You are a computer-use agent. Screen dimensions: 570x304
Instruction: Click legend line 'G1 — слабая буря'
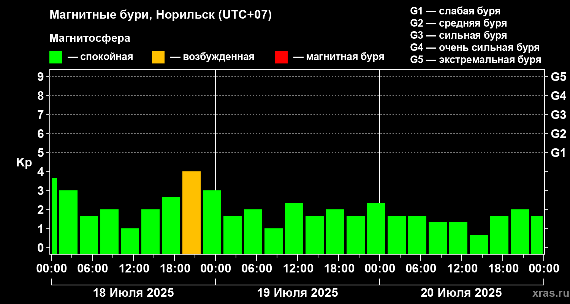coord(455,11)
